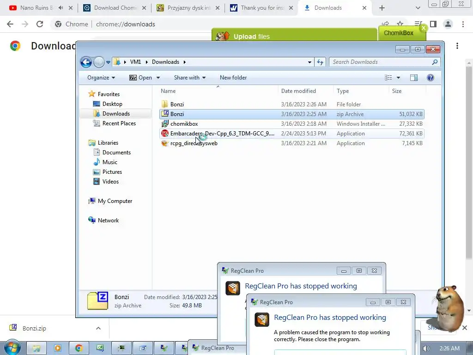This screenshot has height=355, width=473.
Task: Open a new Chrome tab
Action: (x=382, y=8)
